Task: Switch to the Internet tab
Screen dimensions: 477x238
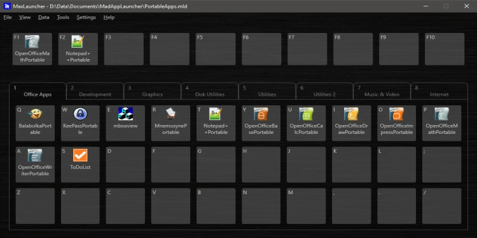Action: (439, 91)
